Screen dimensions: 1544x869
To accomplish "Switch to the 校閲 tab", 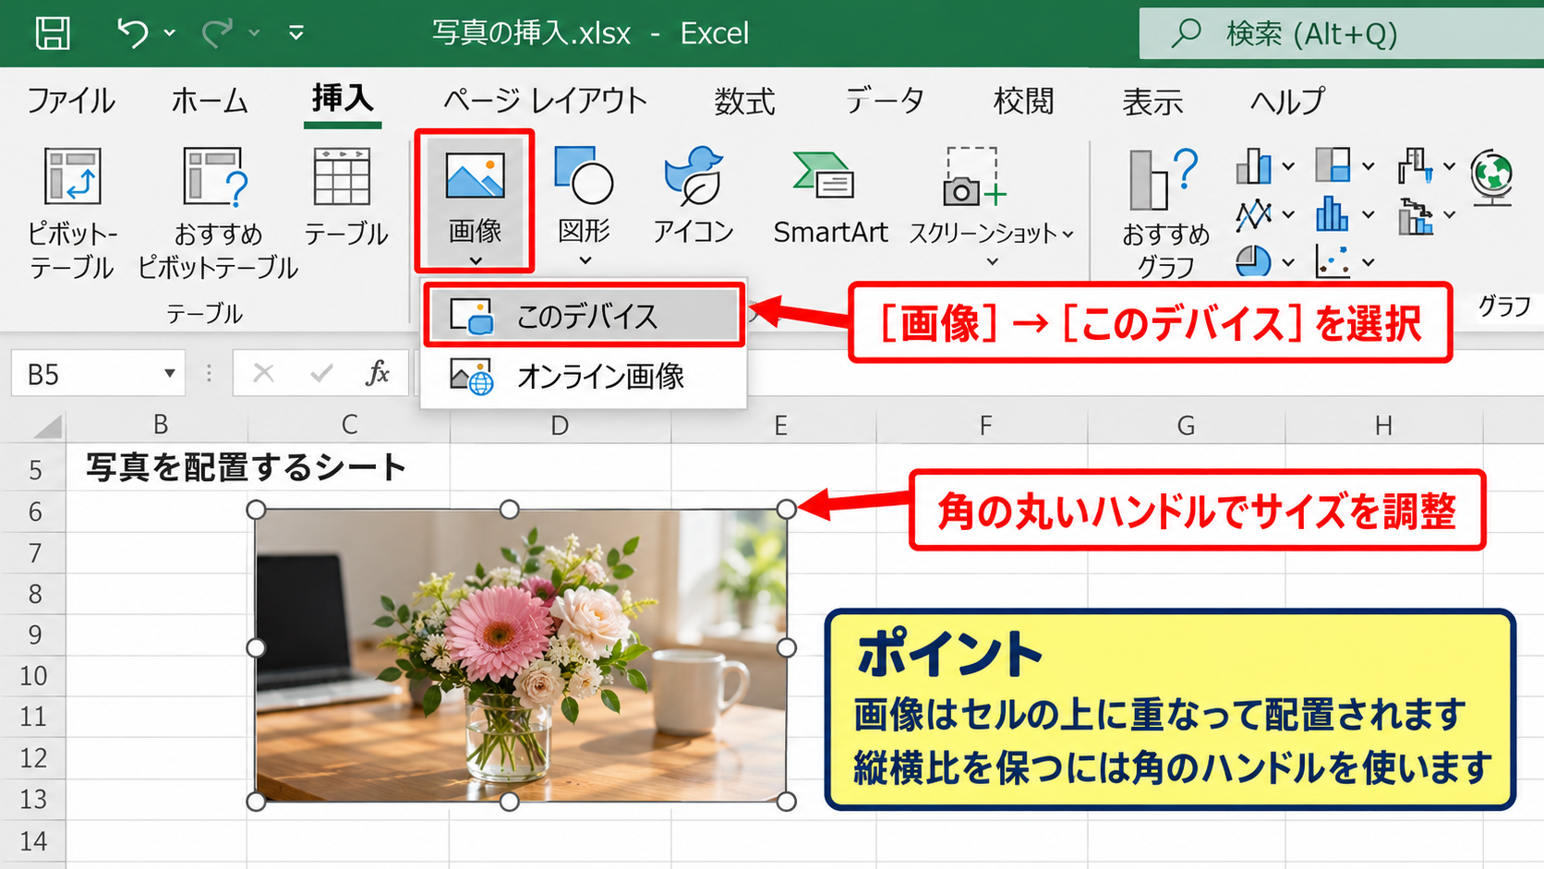I will click(1023, 100).
